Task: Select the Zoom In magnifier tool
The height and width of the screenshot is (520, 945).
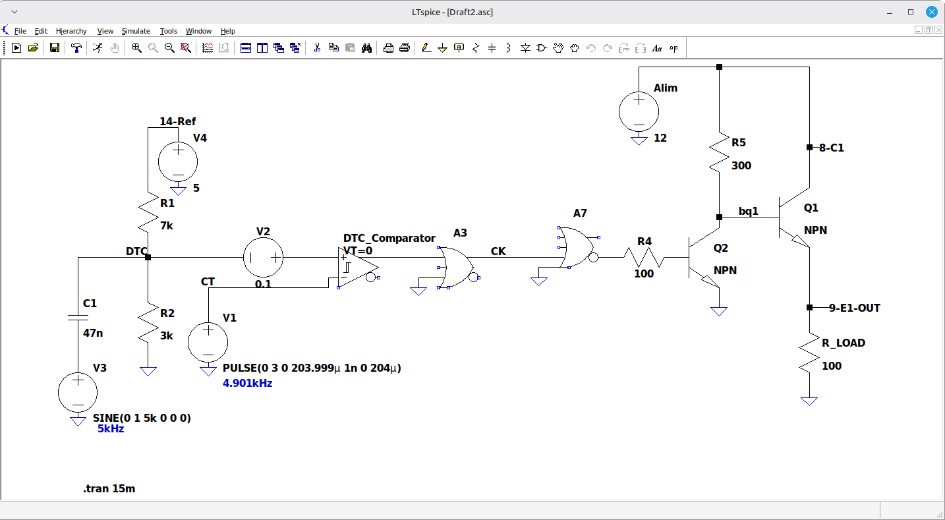Action: tap(136, 47)
